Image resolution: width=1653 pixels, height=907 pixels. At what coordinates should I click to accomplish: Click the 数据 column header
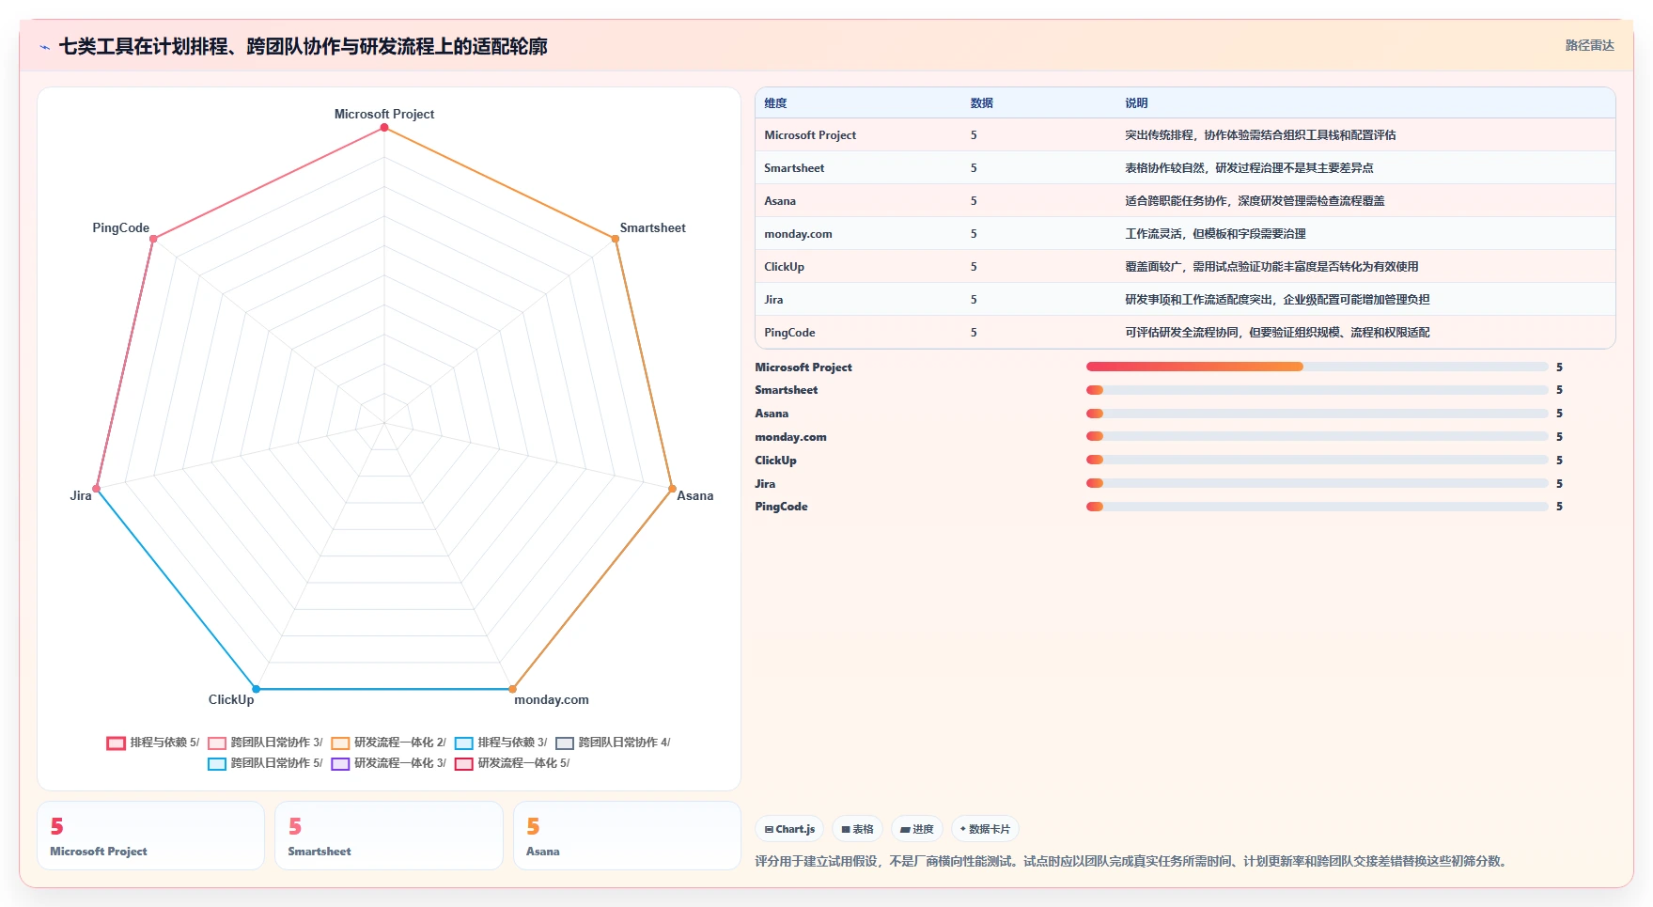[982, 103]
